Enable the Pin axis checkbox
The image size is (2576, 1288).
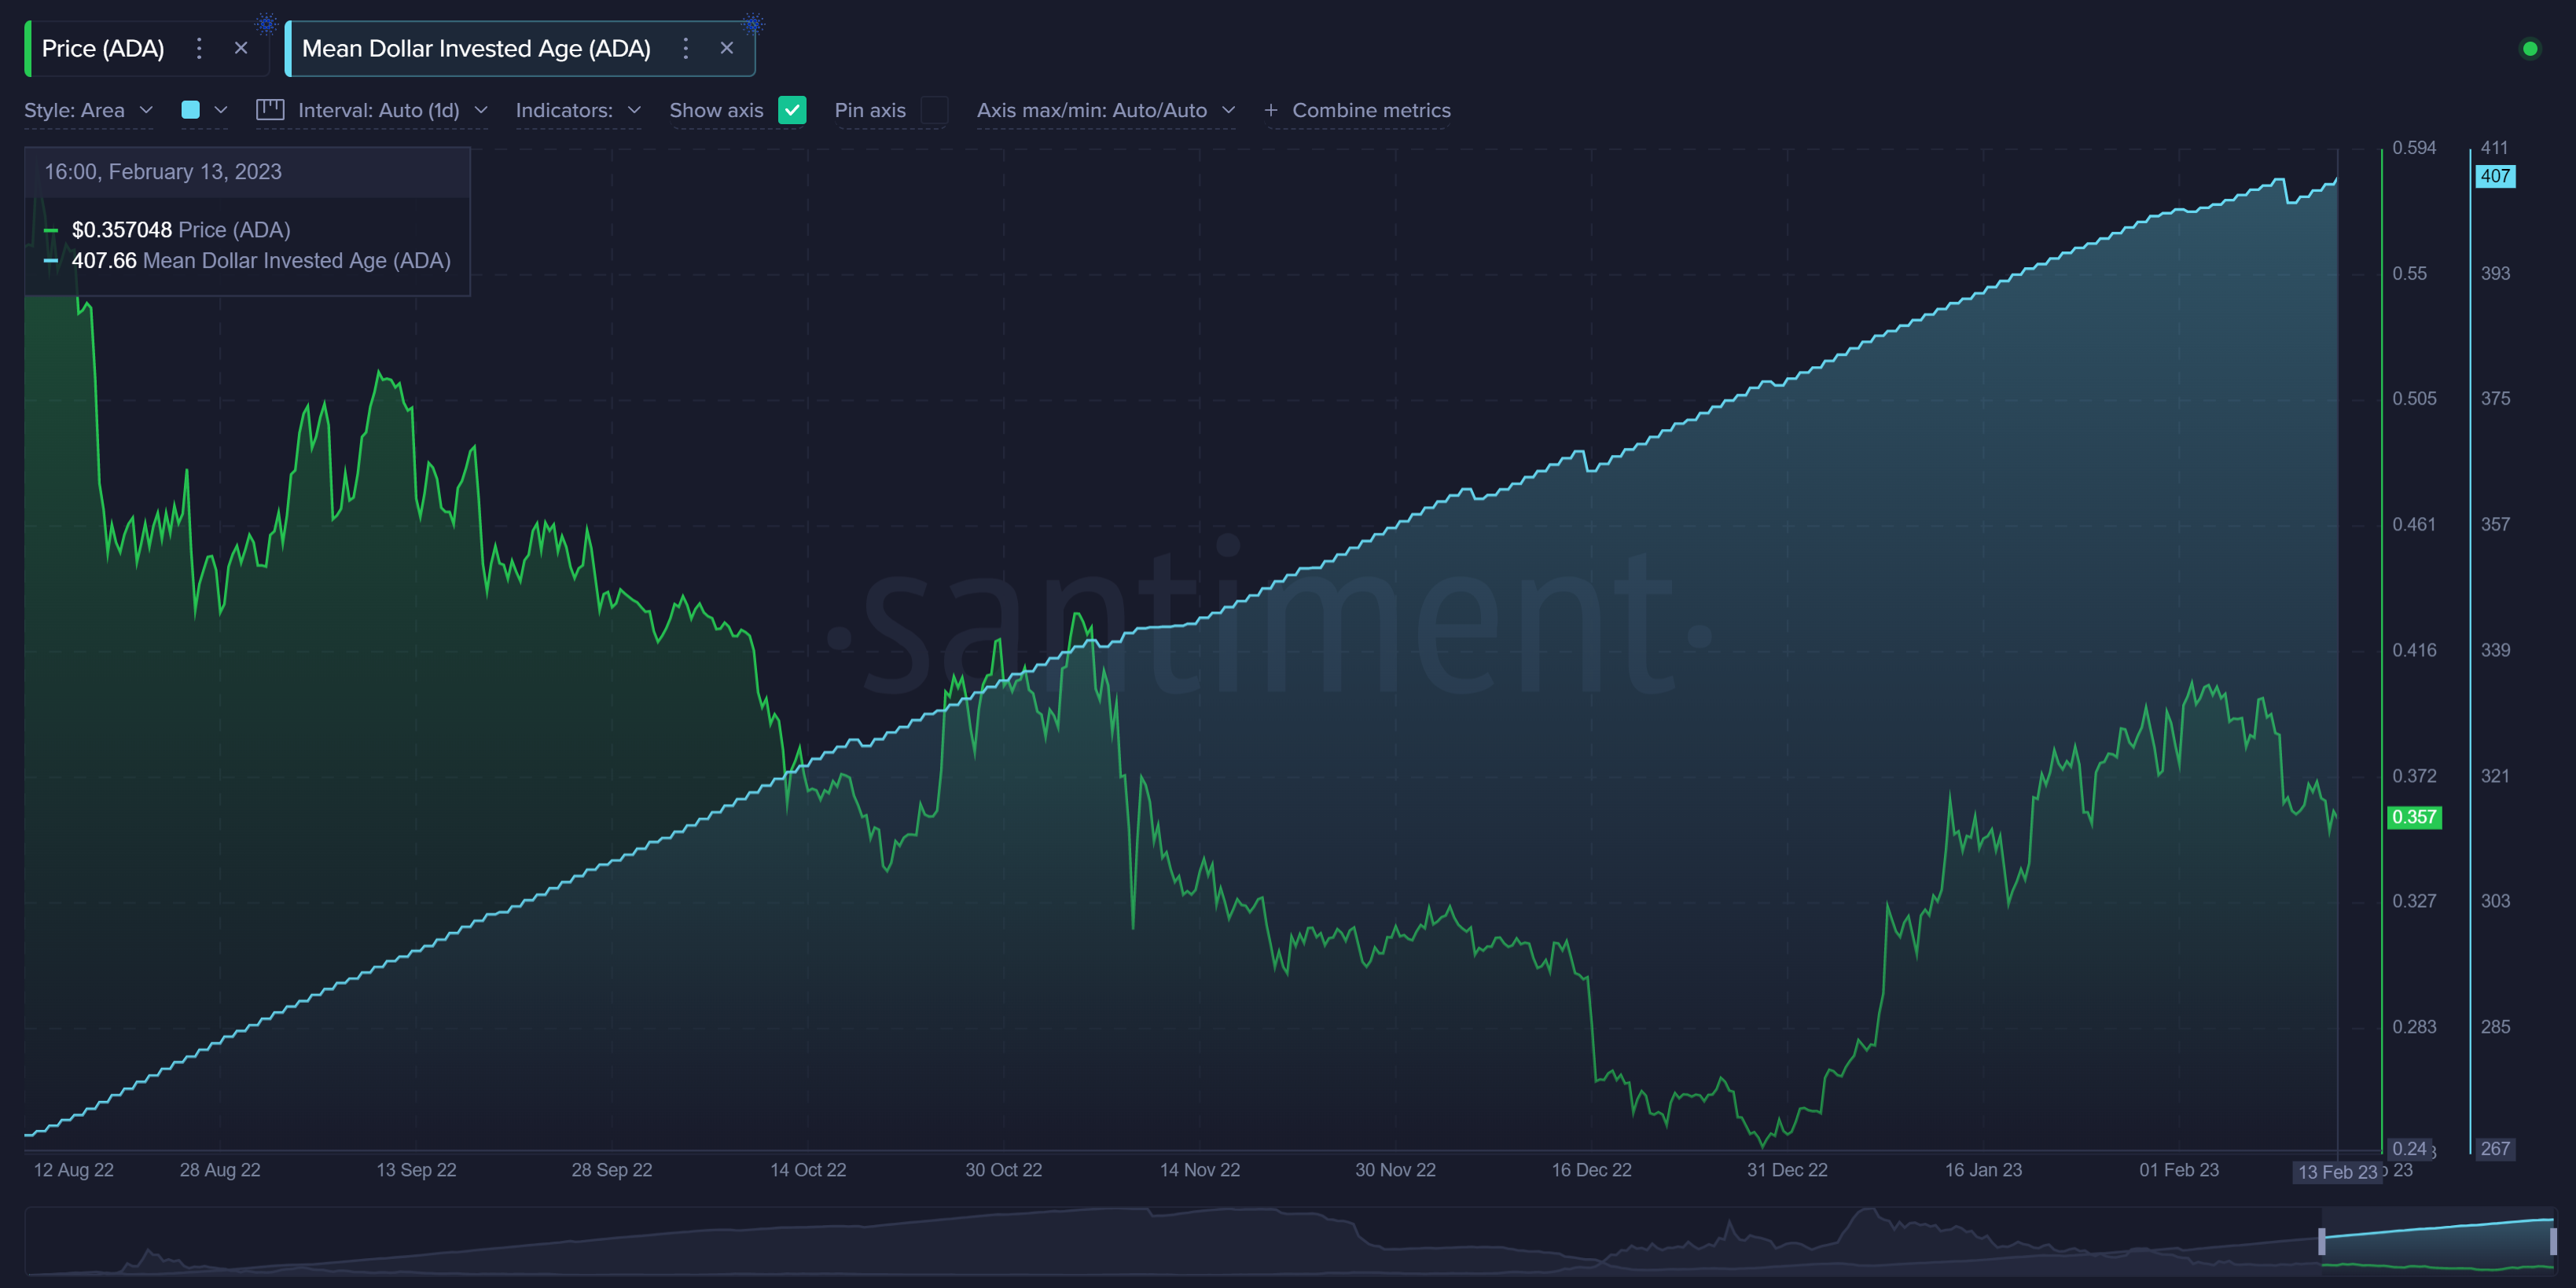(x=934, y=110)
